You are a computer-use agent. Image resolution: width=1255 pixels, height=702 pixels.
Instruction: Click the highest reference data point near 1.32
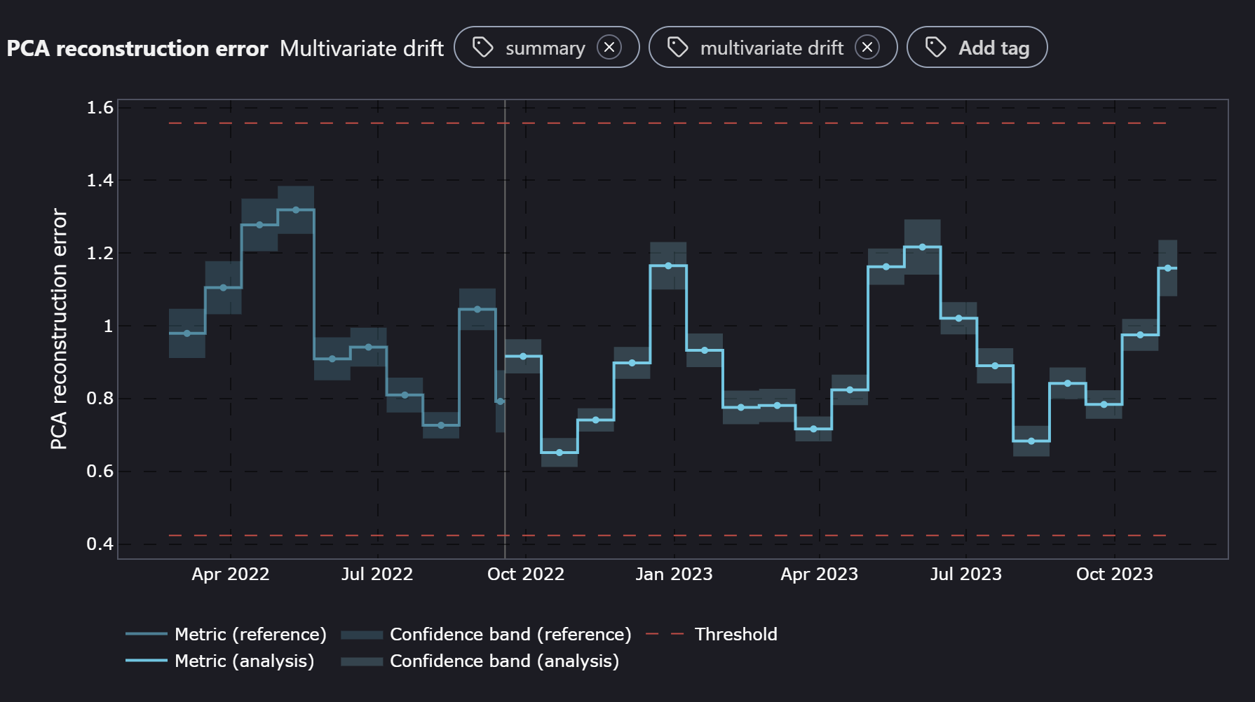point(296,209)
